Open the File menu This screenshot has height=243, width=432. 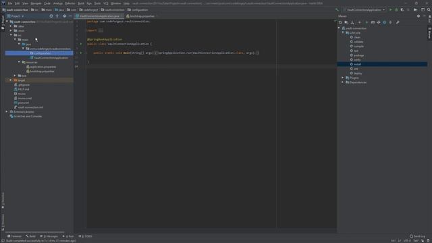tap(10, 3)
